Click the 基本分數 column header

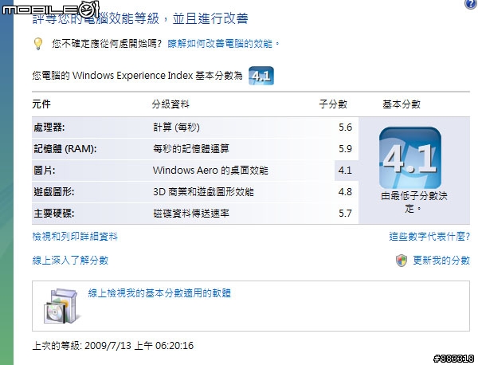point(402,104)
